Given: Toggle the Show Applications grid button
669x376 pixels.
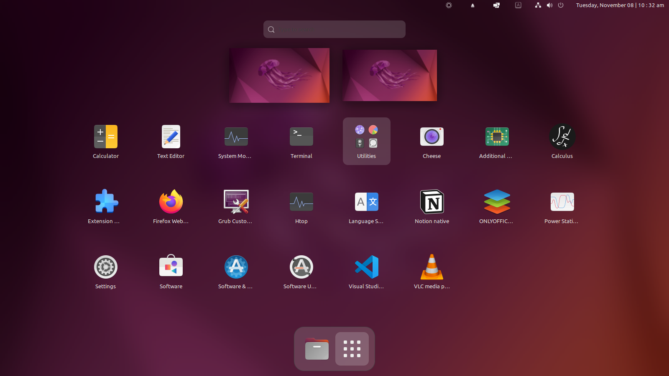Looking at the screenshot, I should pos(352,349).
